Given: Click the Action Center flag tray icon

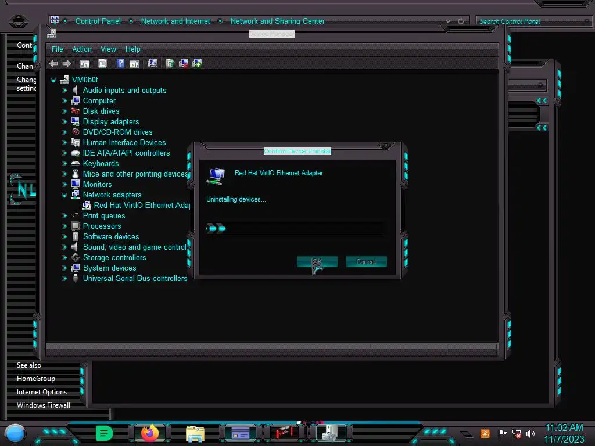Looking at the screenshot, I should [502, 433].
